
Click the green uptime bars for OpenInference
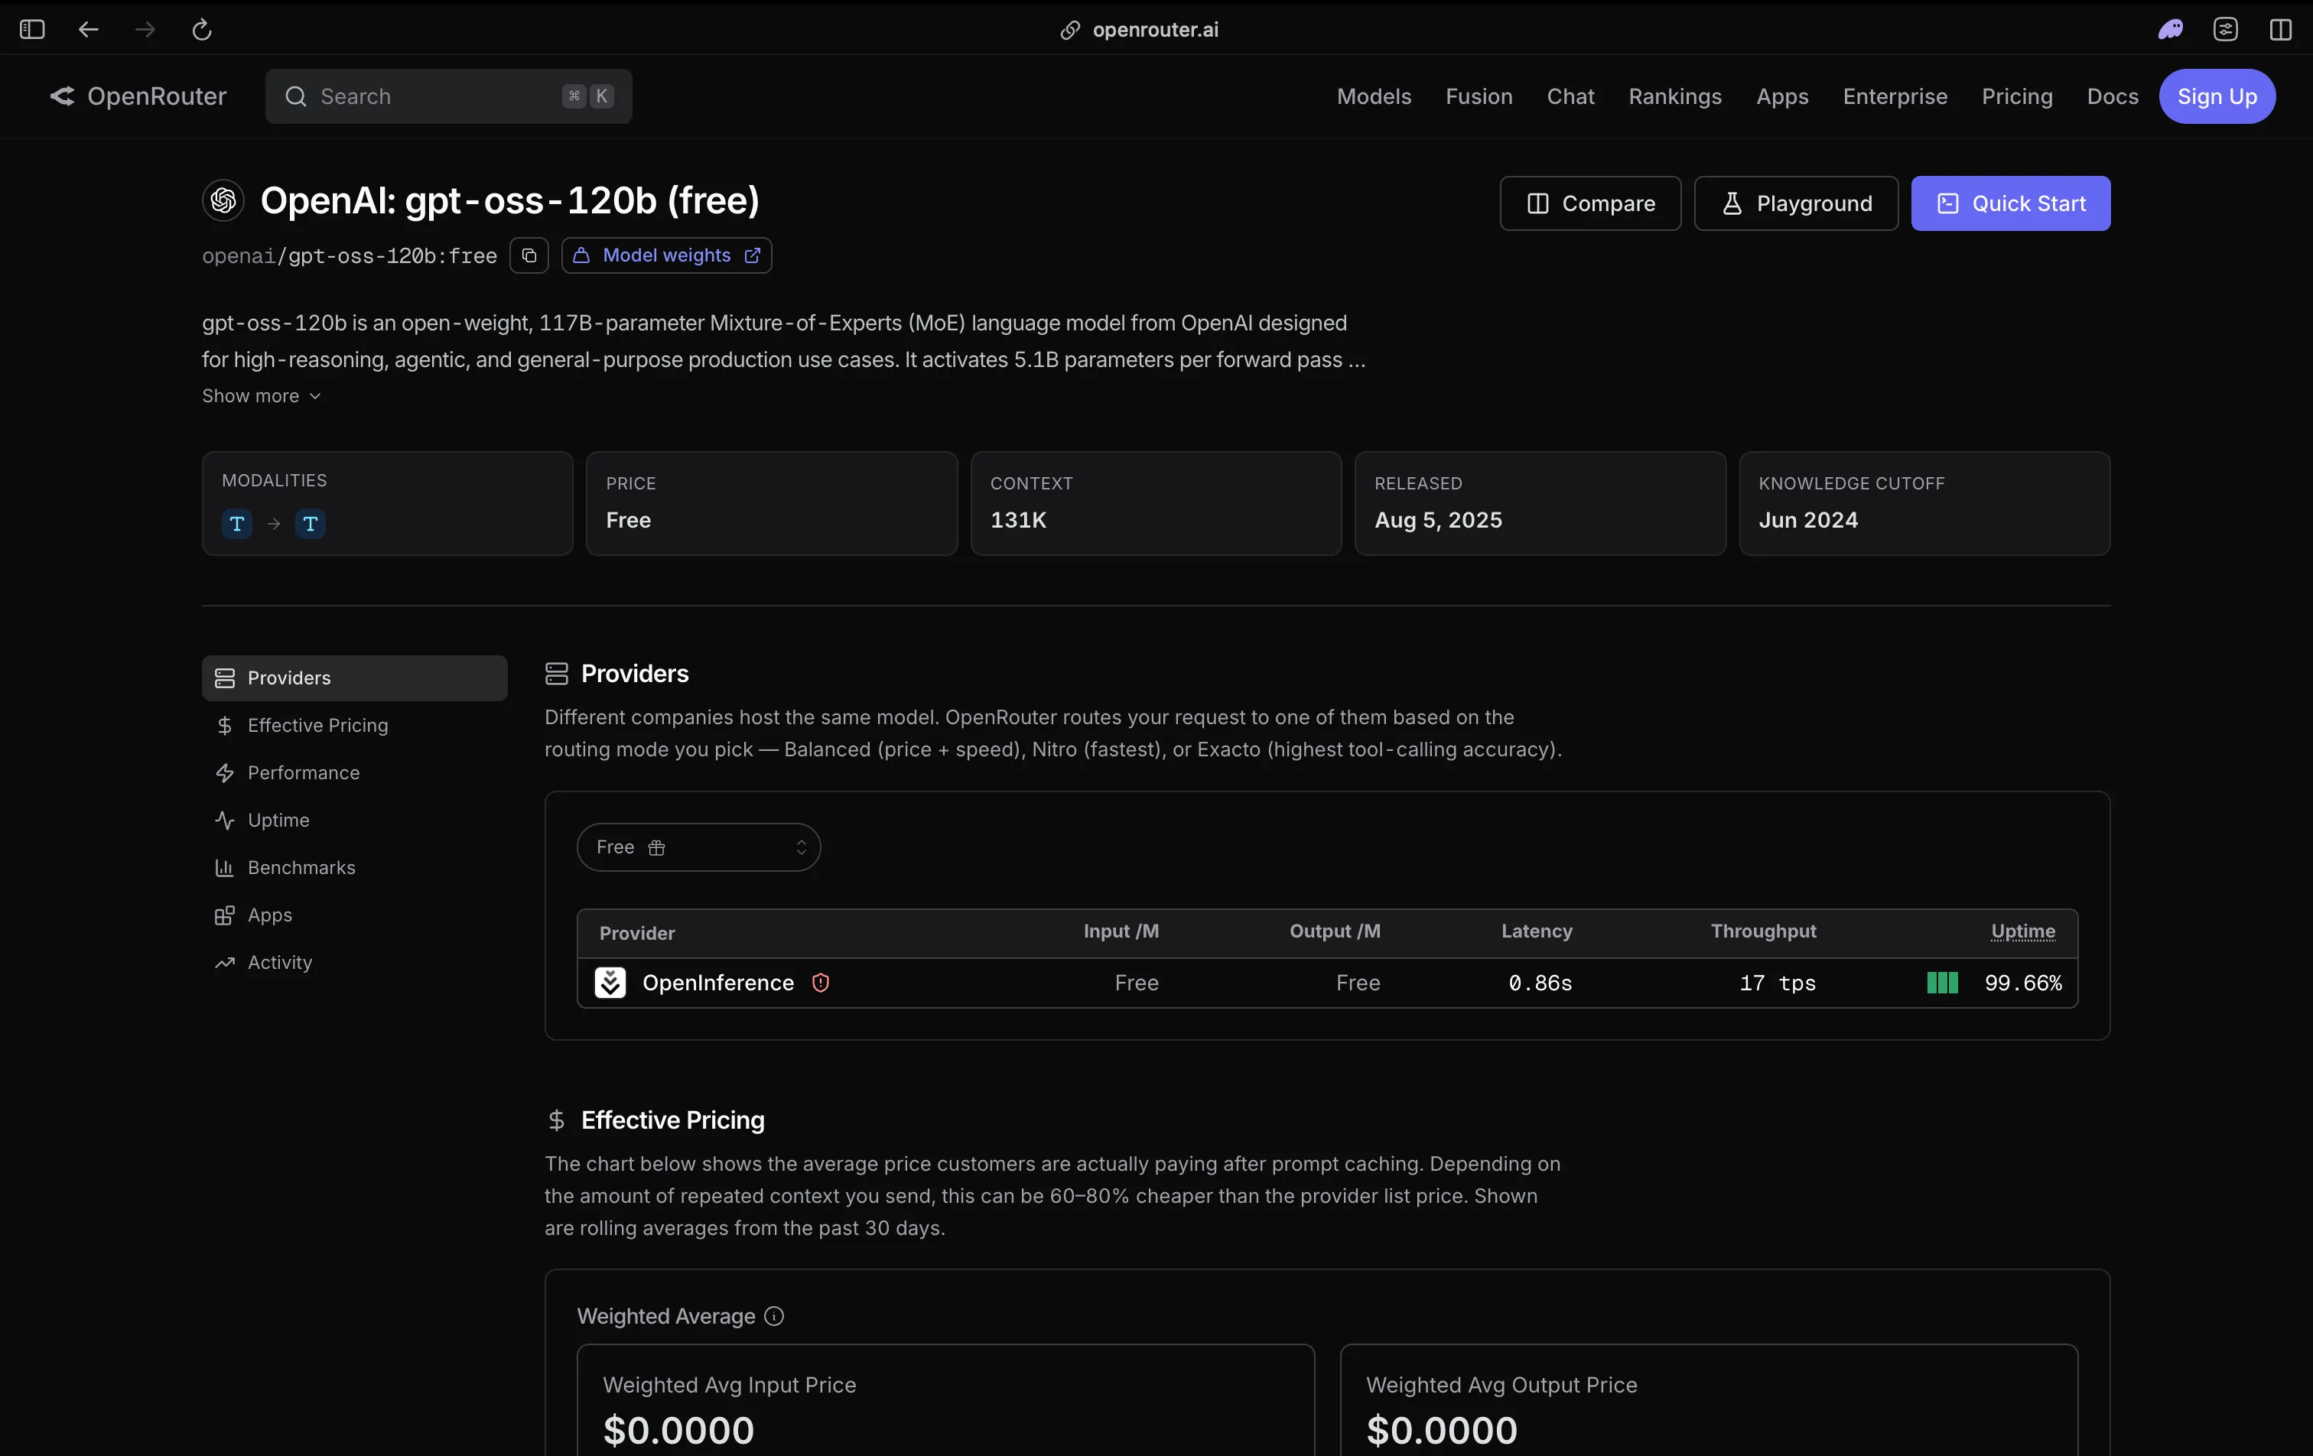(x=1942, y=983)
